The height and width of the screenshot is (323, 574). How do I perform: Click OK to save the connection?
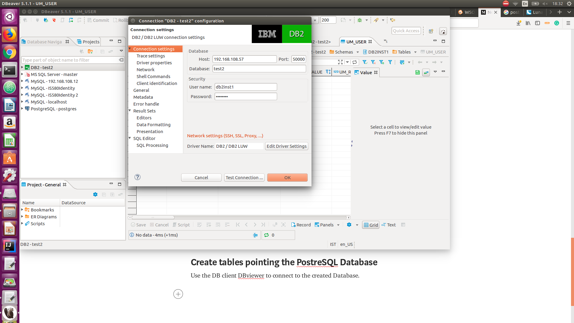tap(287, 178)
